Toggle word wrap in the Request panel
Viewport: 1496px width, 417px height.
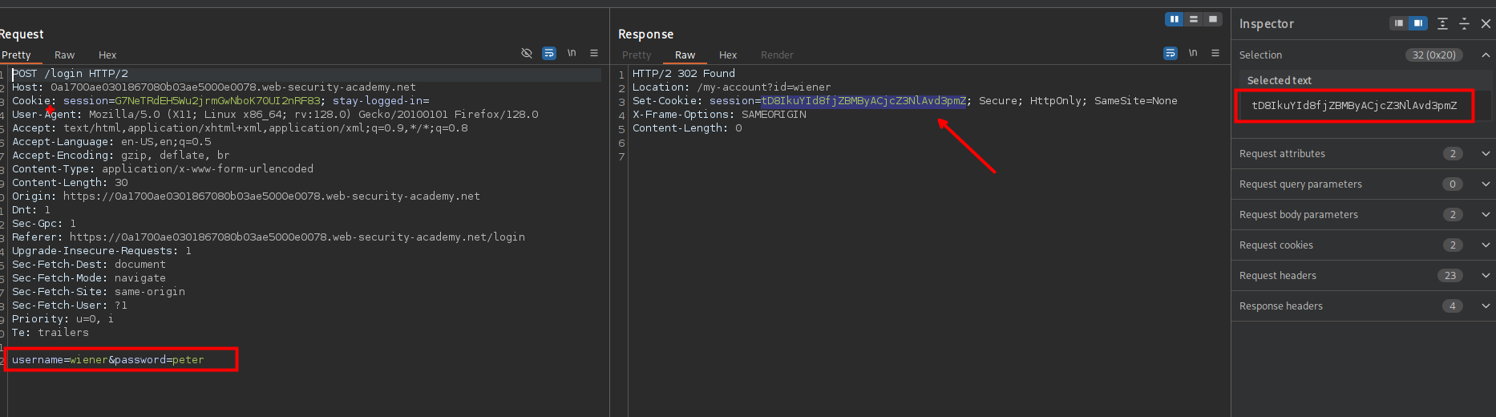pyautogui.click(x=549, y=54)
